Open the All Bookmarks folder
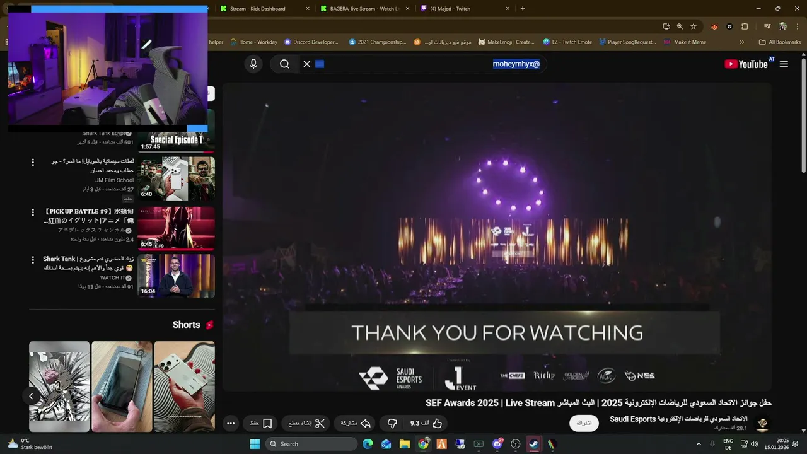The width and height of the screenshot is (807, 454). (780, 42)
